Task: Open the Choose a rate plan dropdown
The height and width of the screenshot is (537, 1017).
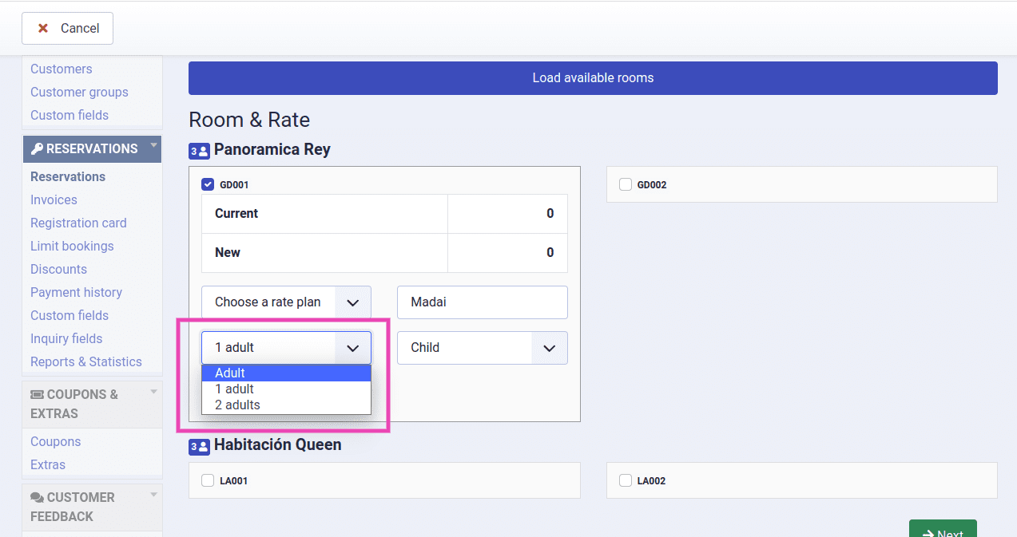Action: [x=286, y=302]
